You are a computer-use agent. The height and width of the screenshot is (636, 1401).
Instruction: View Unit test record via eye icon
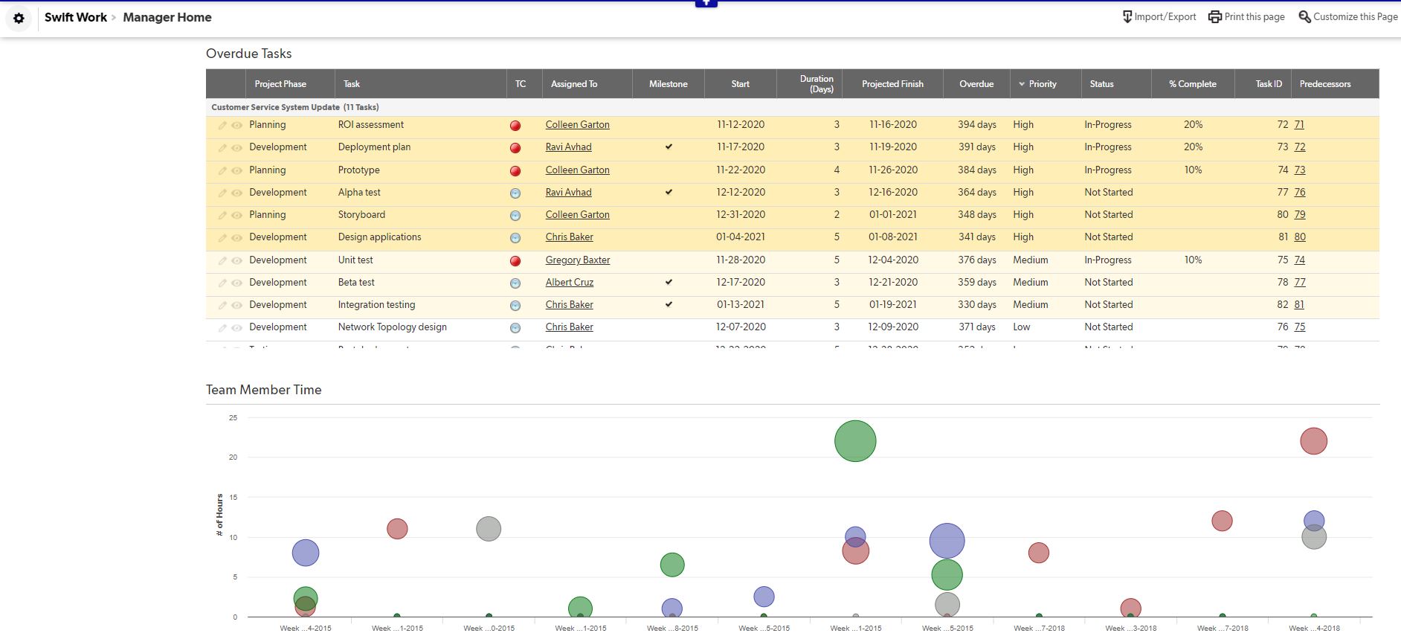coord(236,261)
